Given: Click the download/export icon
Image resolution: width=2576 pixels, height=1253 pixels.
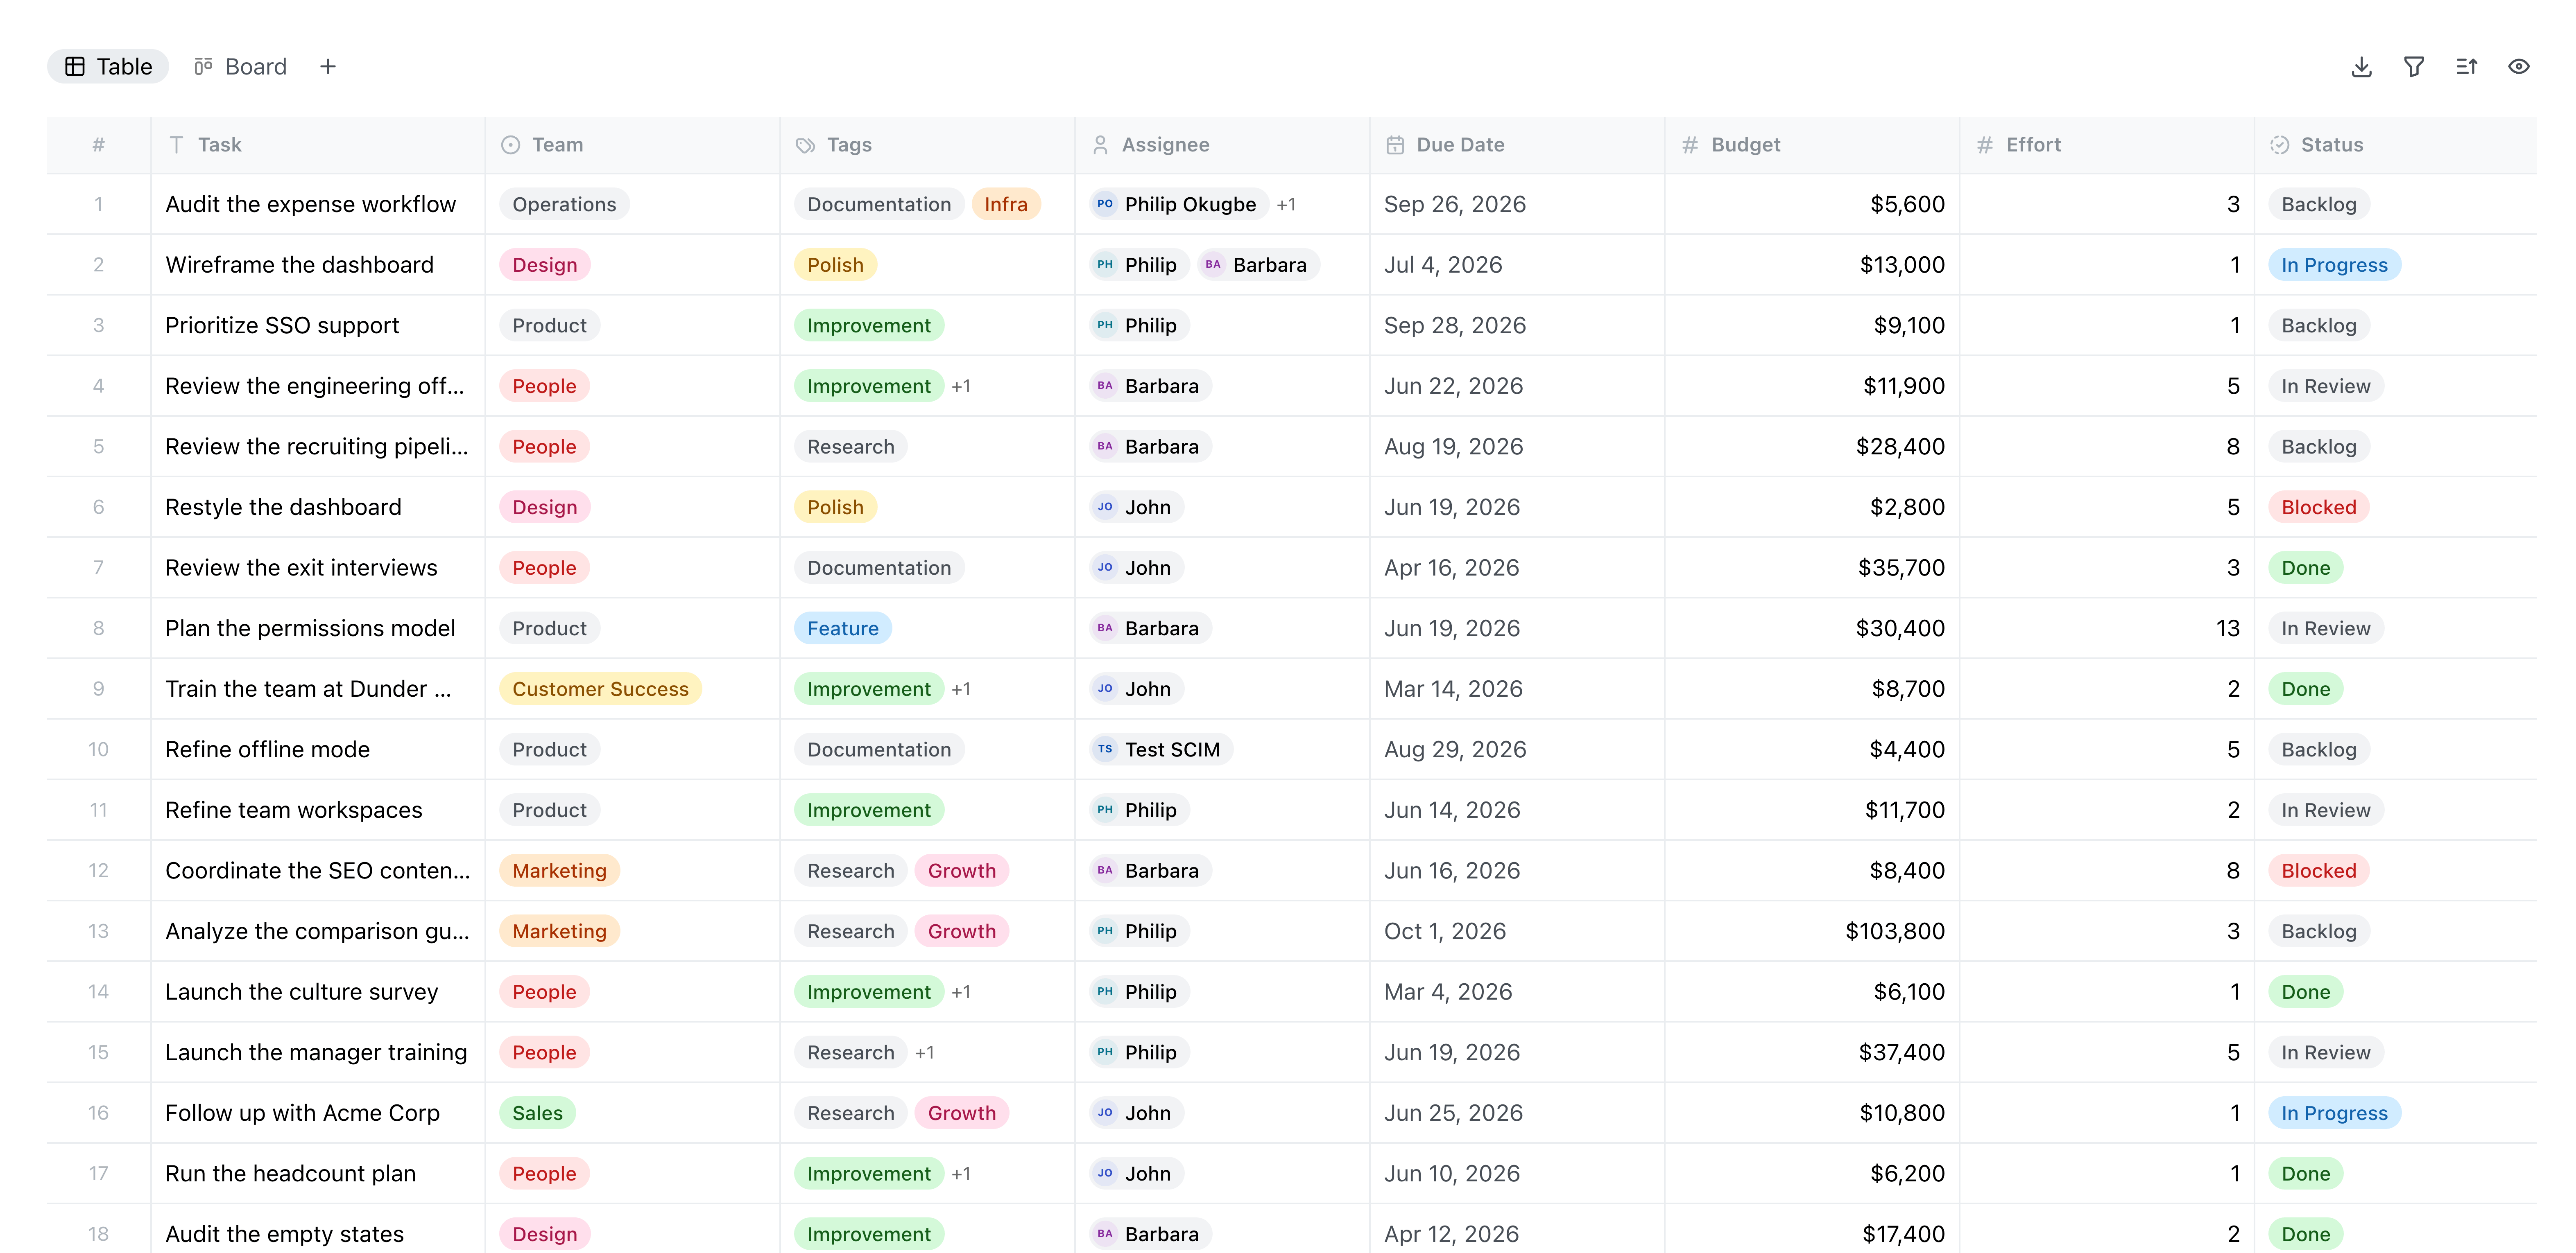Looking at the screenshot, I should [2361, 67].
